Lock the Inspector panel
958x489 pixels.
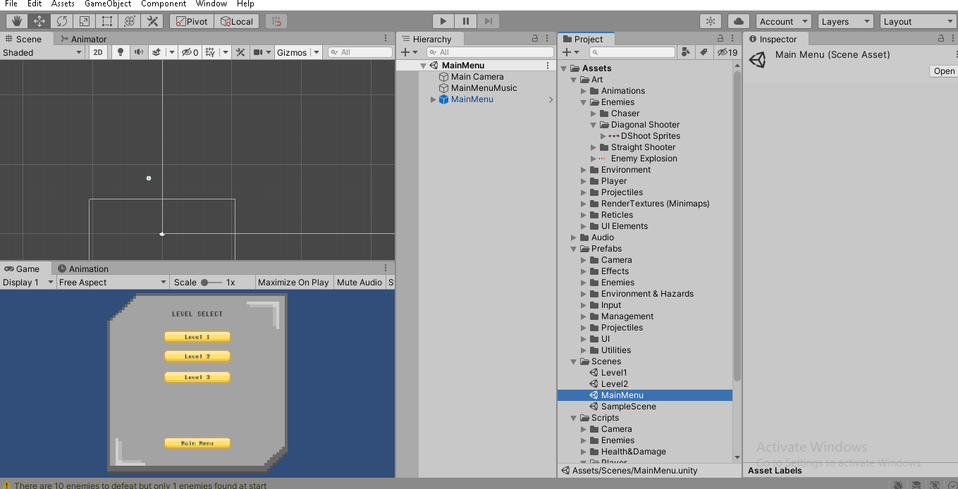click(941, 39)
